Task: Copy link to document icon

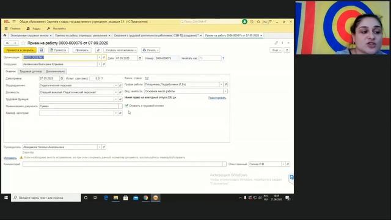Action: coord(276,43)
